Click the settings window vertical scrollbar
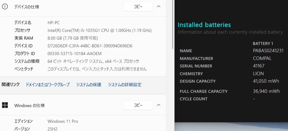This screenshot has width=288, height=131. click(x=173, y=25)
